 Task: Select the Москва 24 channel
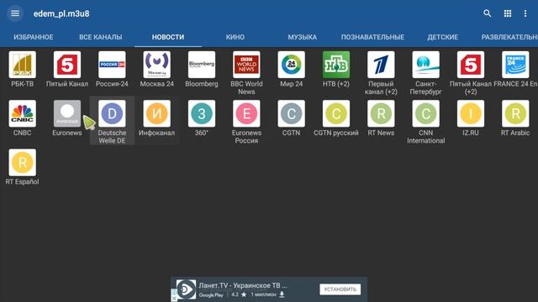(157, 65)
